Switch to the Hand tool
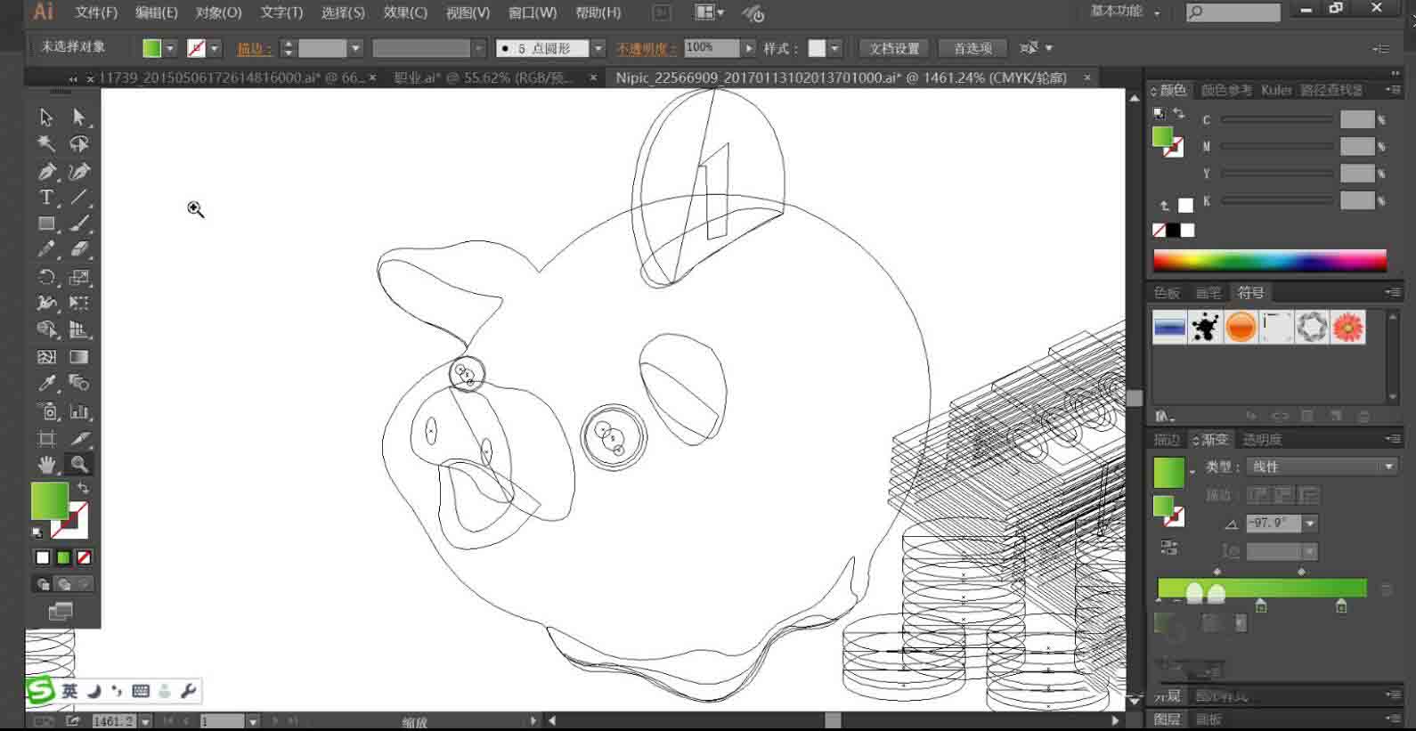 pos(46,464)
